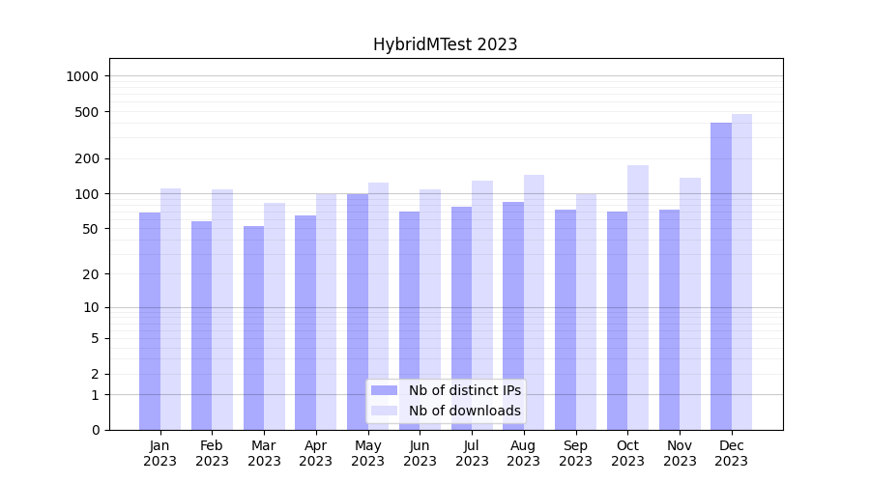Screen dimensions: 870x483
Task: Select the Sep 2023 x-axis label
Action: click(x=575, y=453)
